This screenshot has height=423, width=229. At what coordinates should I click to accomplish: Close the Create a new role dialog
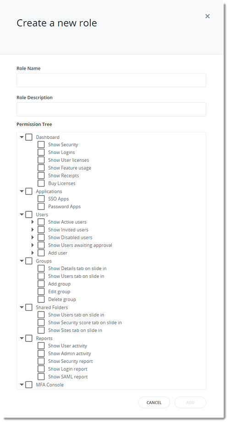tap(207, 16)
